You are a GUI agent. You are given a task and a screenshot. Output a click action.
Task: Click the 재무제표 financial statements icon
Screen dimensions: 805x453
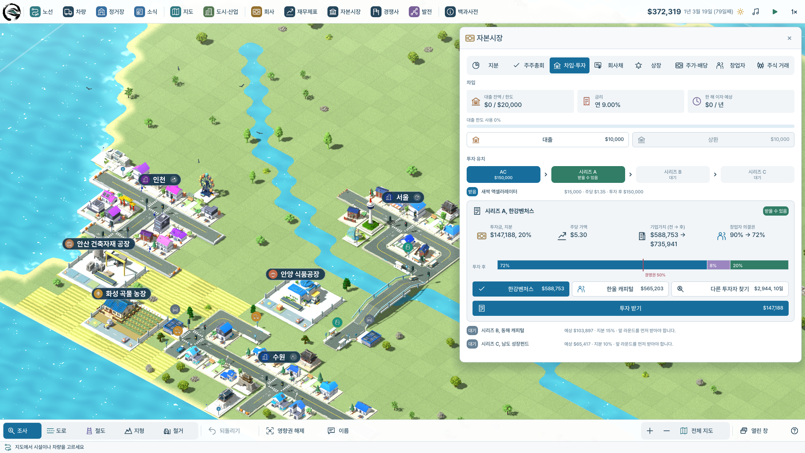pos(289,12)
